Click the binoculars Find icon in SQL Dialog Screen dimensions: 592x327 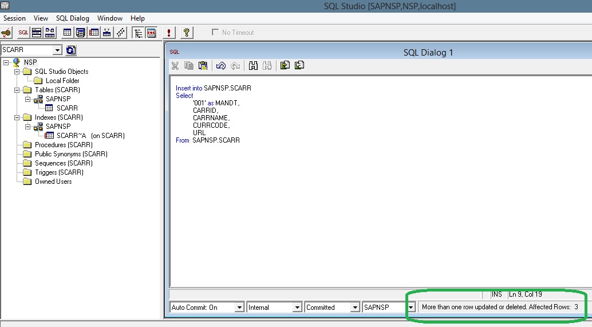click(253, 66)
